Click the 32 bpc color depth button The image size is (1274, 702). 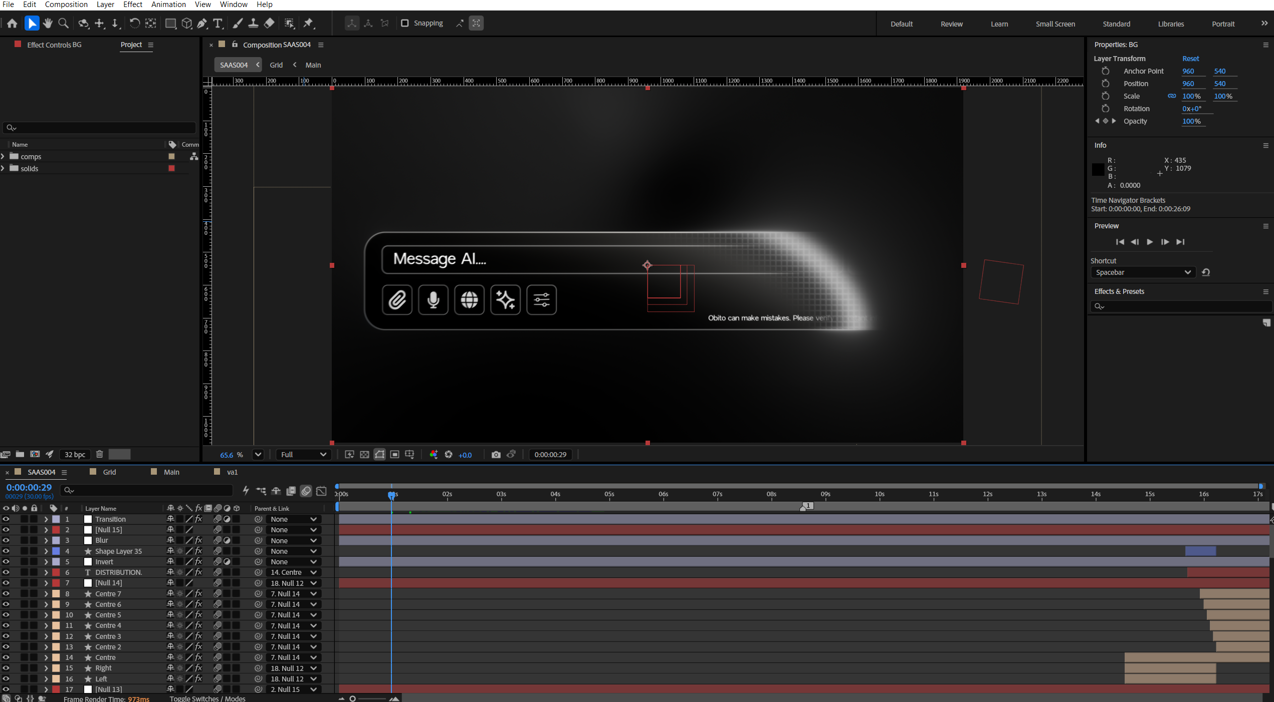click(75, 455)
